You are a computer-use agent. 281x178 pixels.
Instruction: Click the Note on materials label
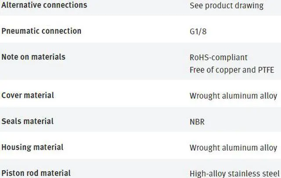point(33,57)
